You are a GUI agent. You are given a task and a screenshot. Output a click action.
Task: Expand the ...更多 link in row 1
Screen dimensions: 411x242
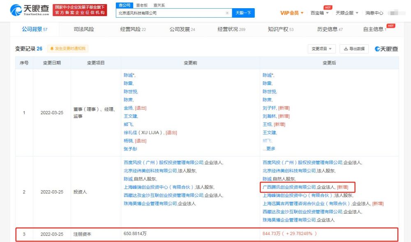pos(269,149)
